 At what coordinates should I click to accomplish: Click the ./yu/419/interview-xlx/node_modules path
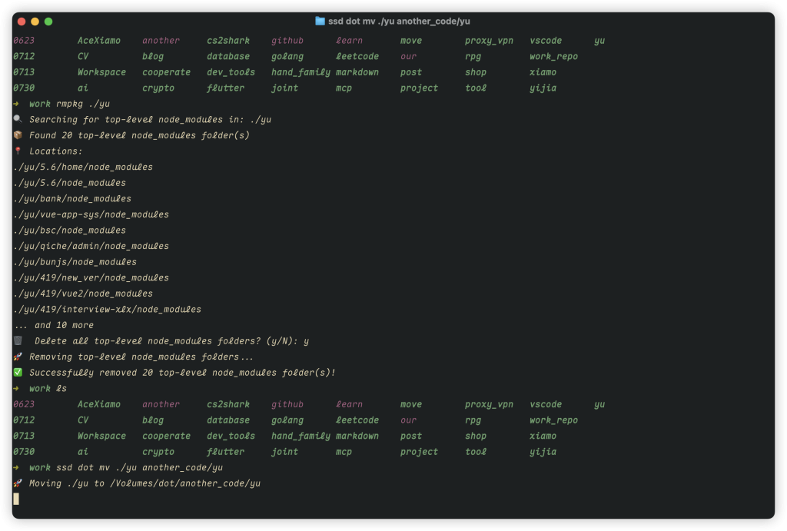(x=108, y=310)
